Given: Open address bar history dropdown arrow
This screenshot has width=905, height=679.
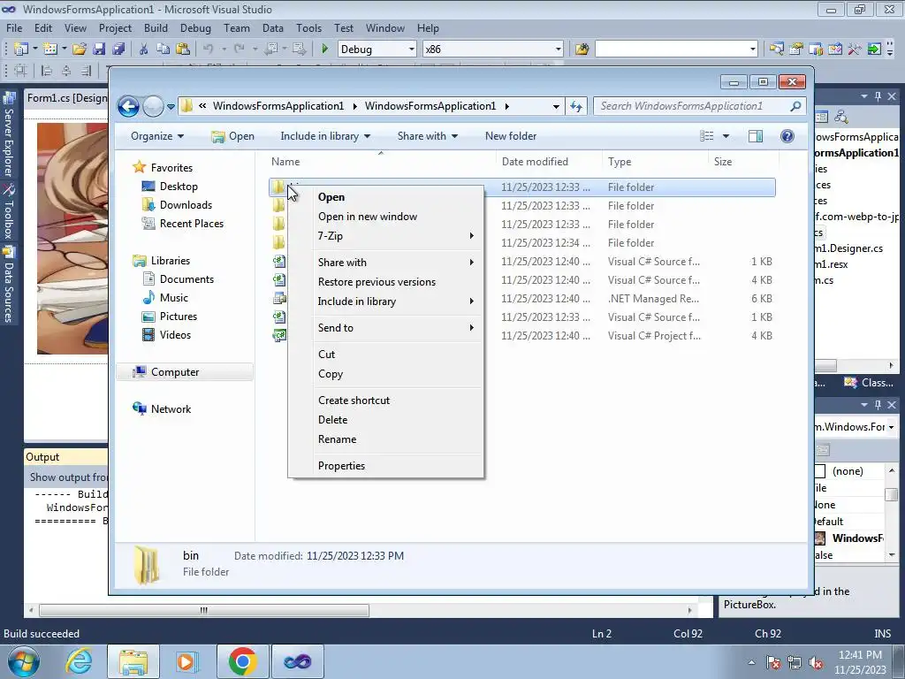Looking at the screenshot, I should tap(556, 106).
